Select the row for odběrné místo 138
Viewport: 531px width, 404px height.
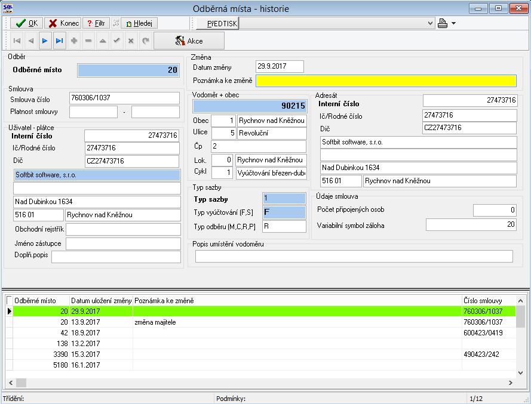coord(264,344)
